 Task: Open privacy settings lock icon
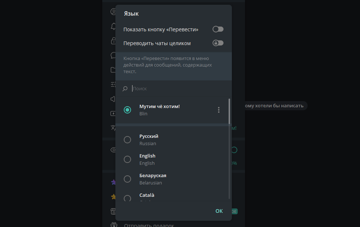(x=113, y=41)
